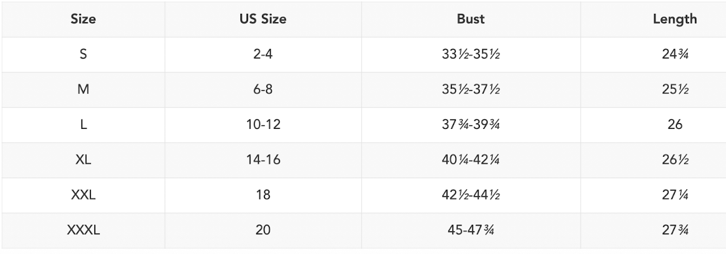This screenshot has width=726, height=254.
Task: Select the XXL size cell
Action: [x=83, y=196]
